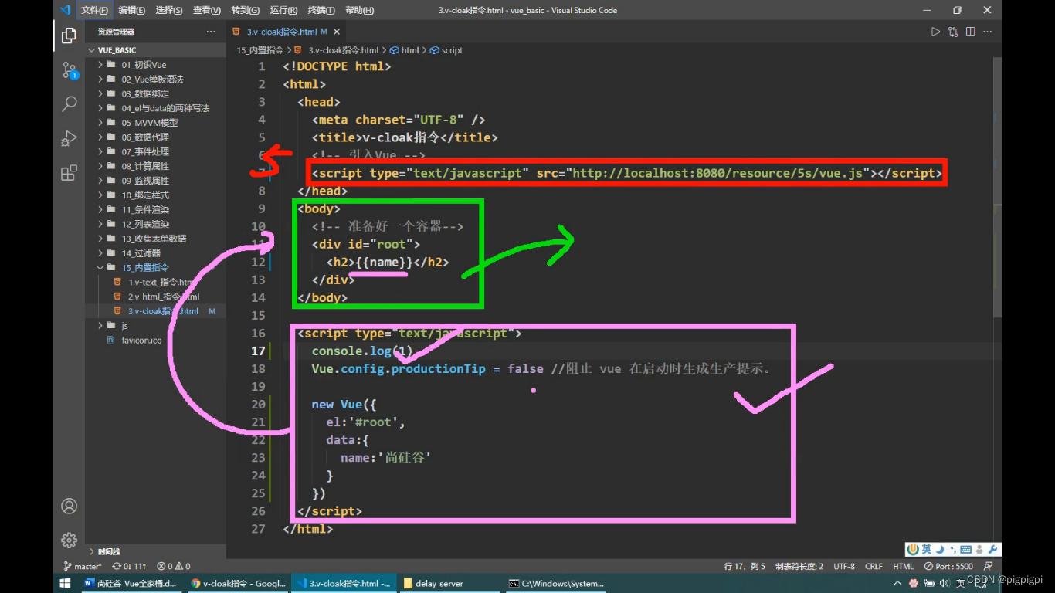Open the Search view in activity bar

[69, 104]
